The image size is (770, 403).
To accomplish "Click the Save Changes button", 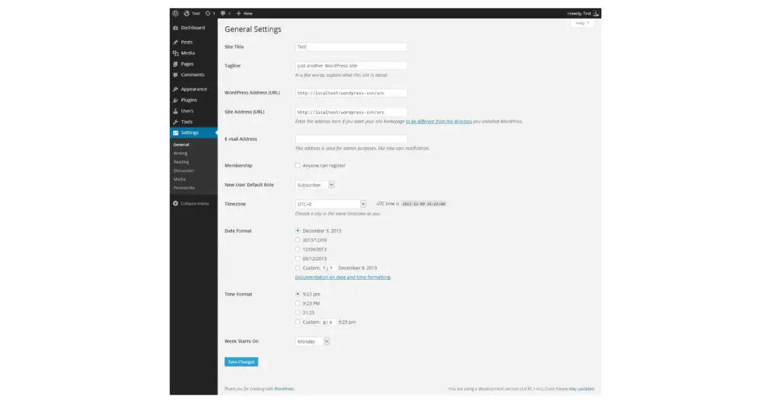I will pyautogui.click(x=241, y=362).
